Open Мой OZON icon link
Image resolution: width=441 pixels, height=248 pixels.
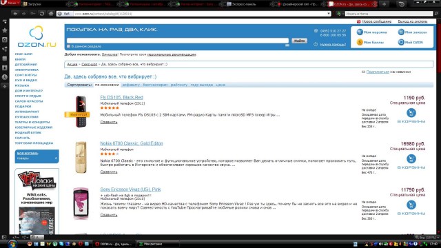tap(411, 42)
